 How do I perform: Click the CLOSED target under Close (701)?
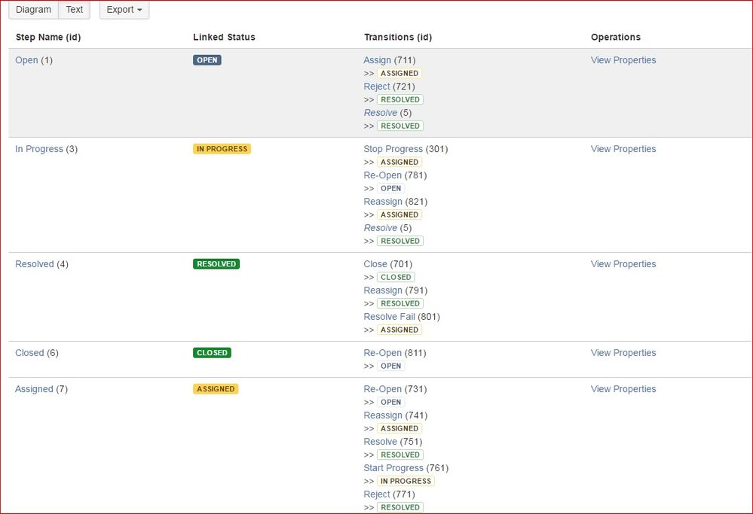[396, 277]
